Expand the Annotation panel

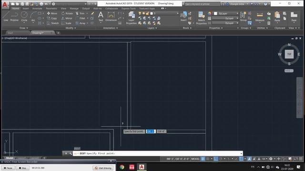pyautogui.click(x=110, y=28)
